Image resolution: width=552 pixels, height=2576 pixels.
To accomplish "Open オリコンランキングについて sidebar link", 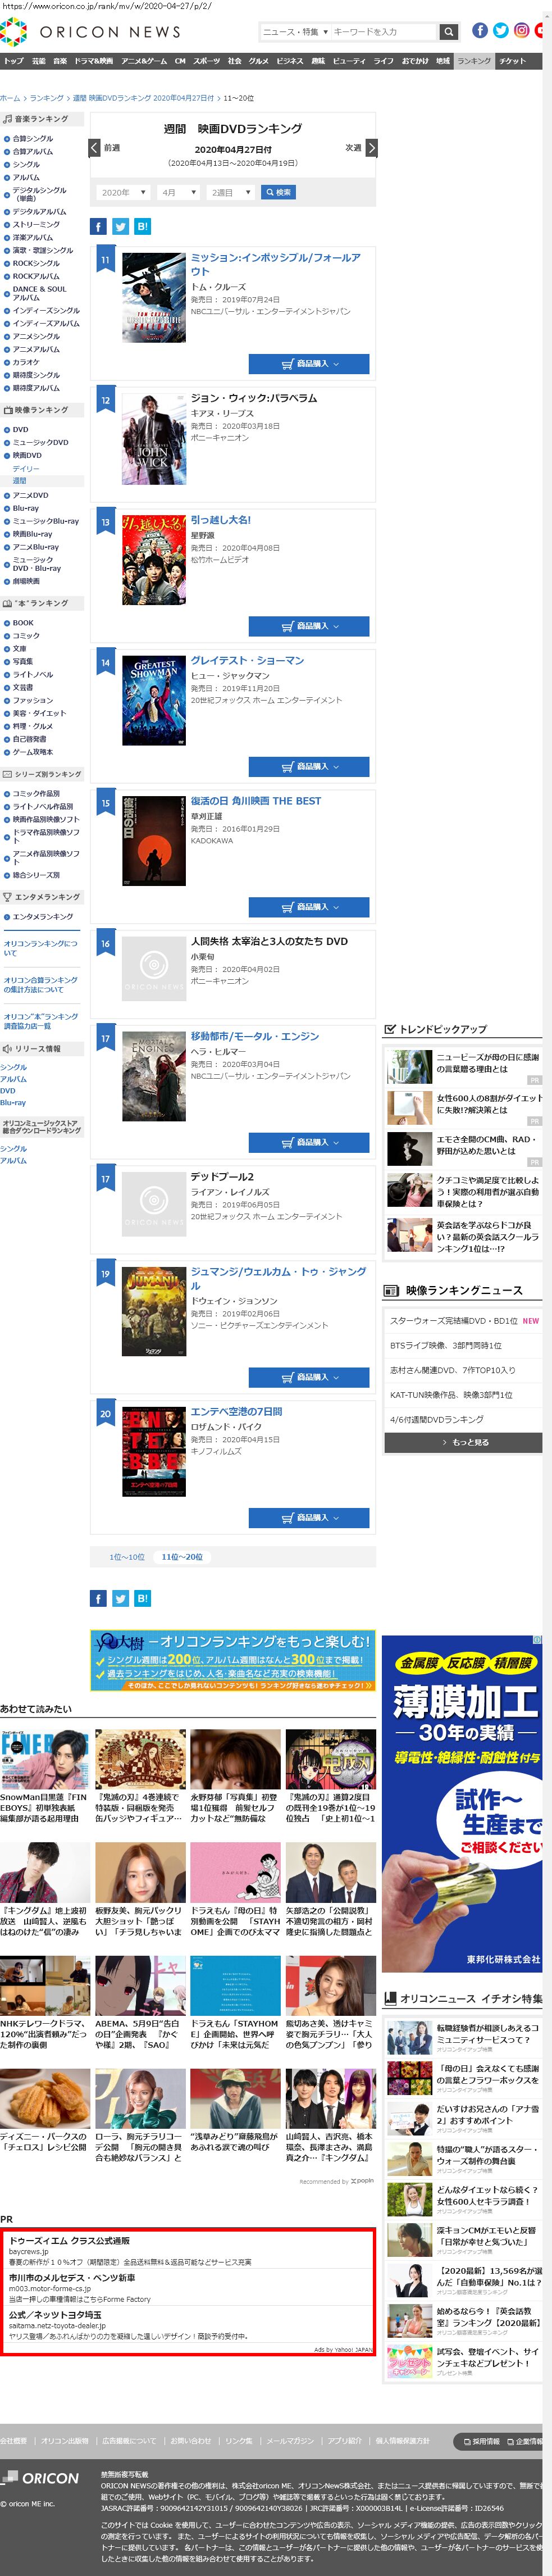I will (x=40, y=948).
